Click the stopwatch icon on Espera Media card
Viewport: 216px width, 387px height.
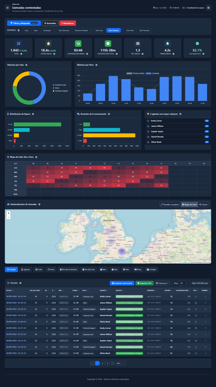(x=48, y=44)
